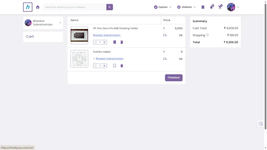267x150 pixels.
Task: Click the XP-Pen tablet price 8,999
Action: (179, 28)
